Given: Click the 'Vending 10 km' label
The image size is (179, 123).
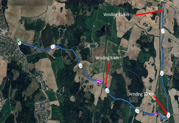Looking at the screenshot, I should pyautogui.click(x=141, y=94).
